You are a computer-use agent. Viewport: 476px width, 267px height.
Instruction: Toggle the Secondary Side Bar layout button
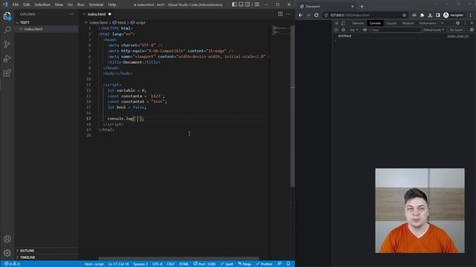[x=248, y=4]
